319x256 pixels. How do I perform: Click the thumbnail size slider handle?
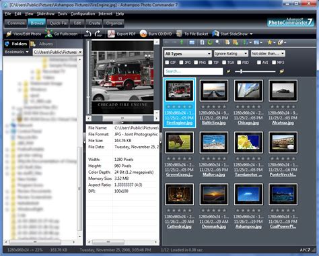click(x=241, y=71)
